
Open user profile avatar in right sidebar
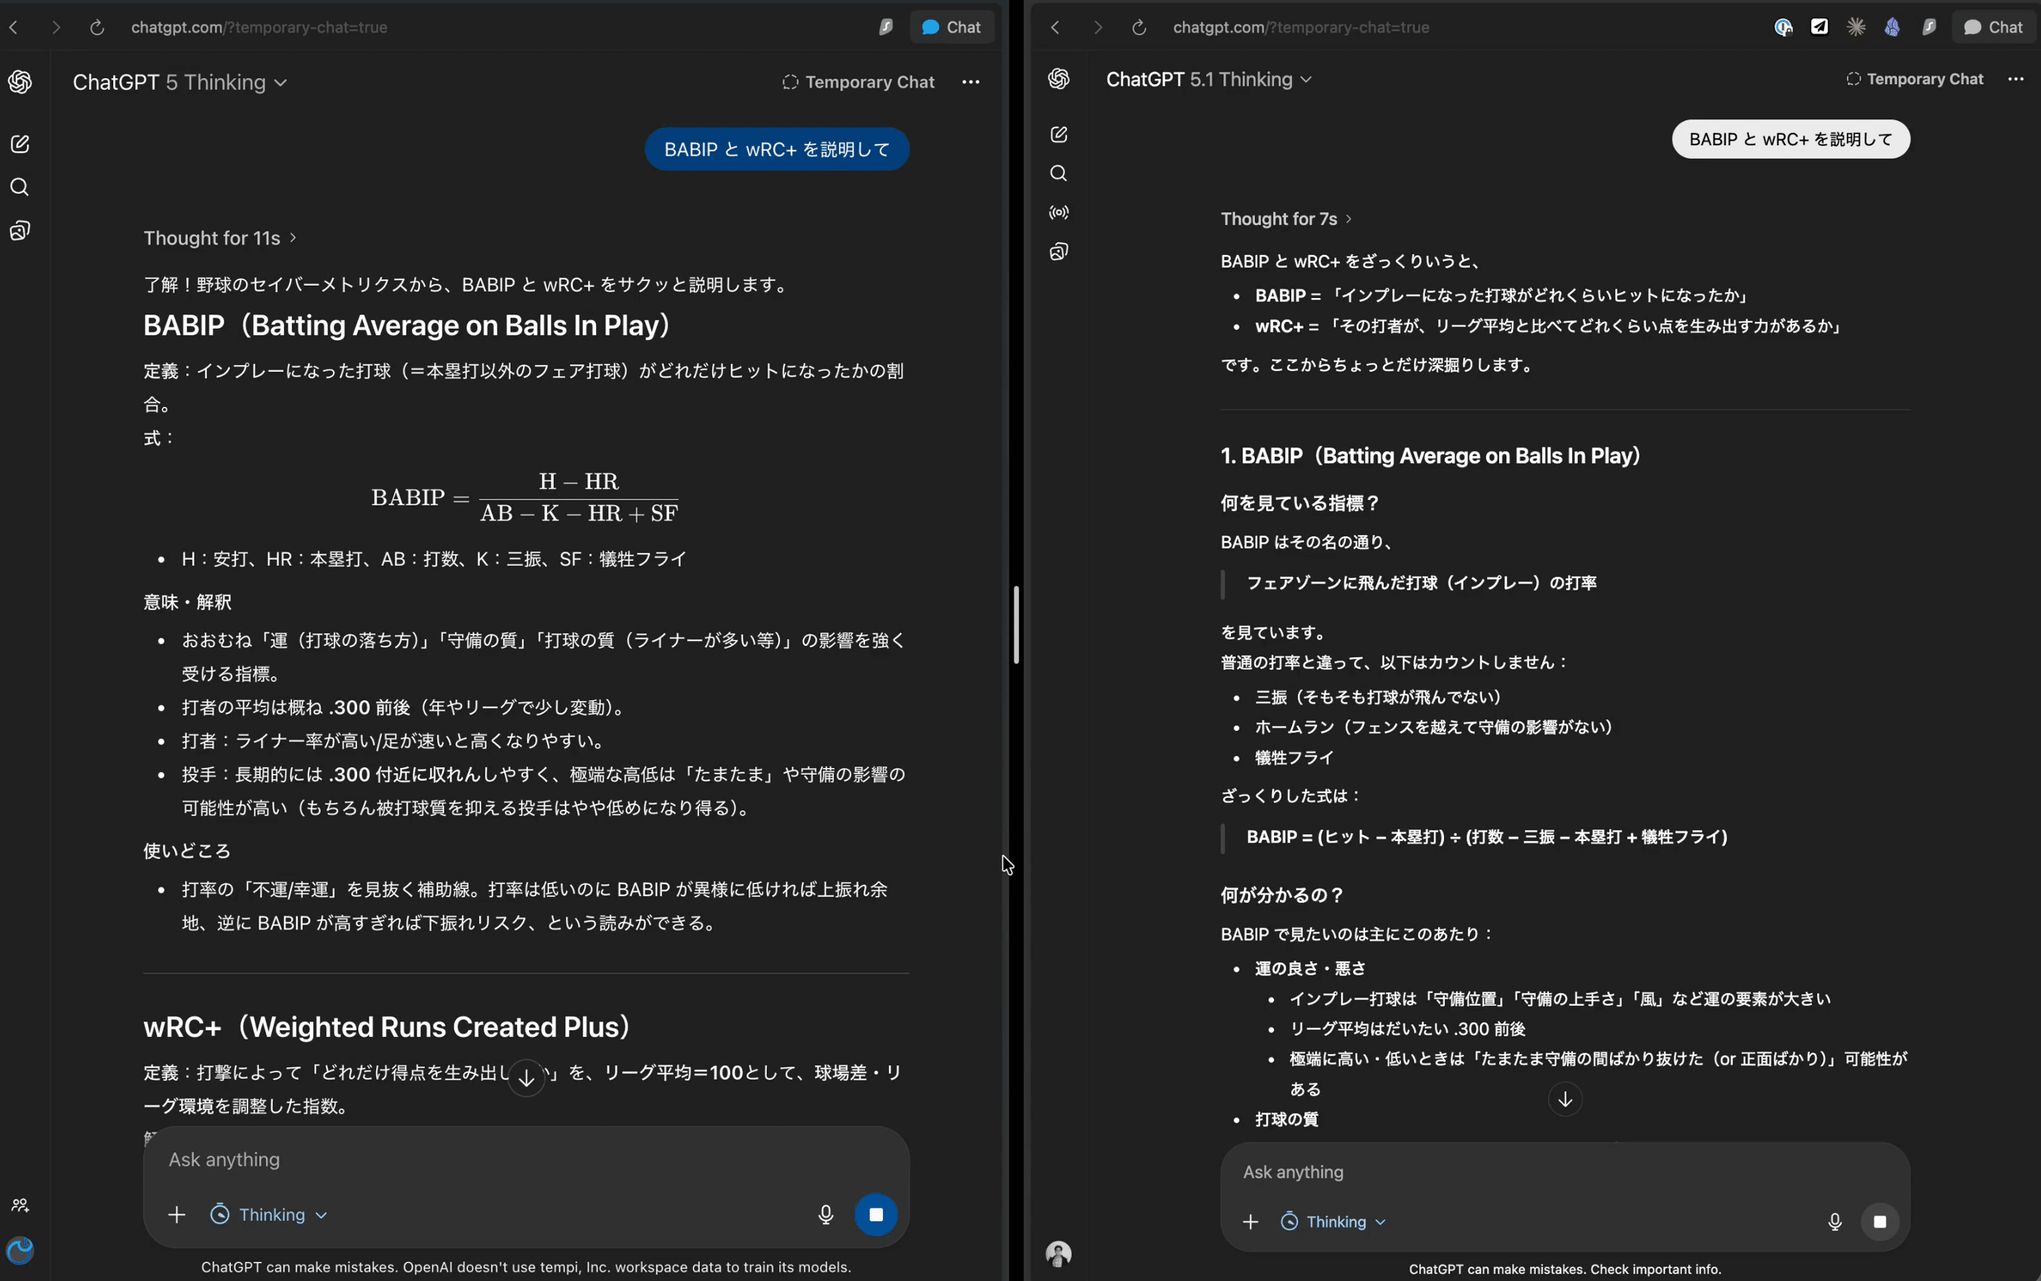click(x=1059, y=1253)
